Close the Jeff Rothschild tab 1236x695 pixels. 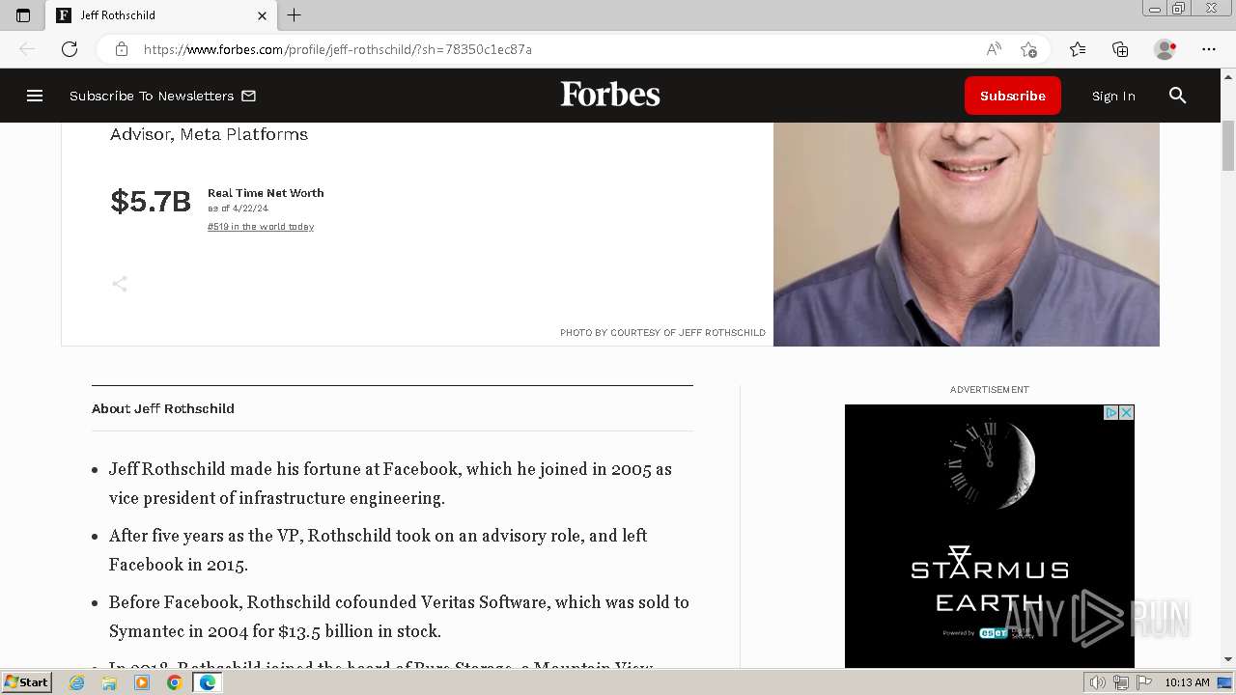pyautogui.click(x=262, y=15)
